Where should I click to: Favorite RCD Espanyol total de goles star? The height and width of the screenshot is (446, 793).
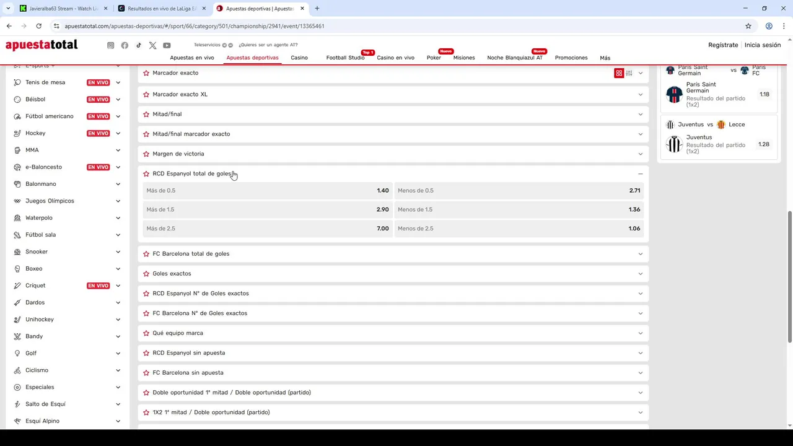coord(146,173)
